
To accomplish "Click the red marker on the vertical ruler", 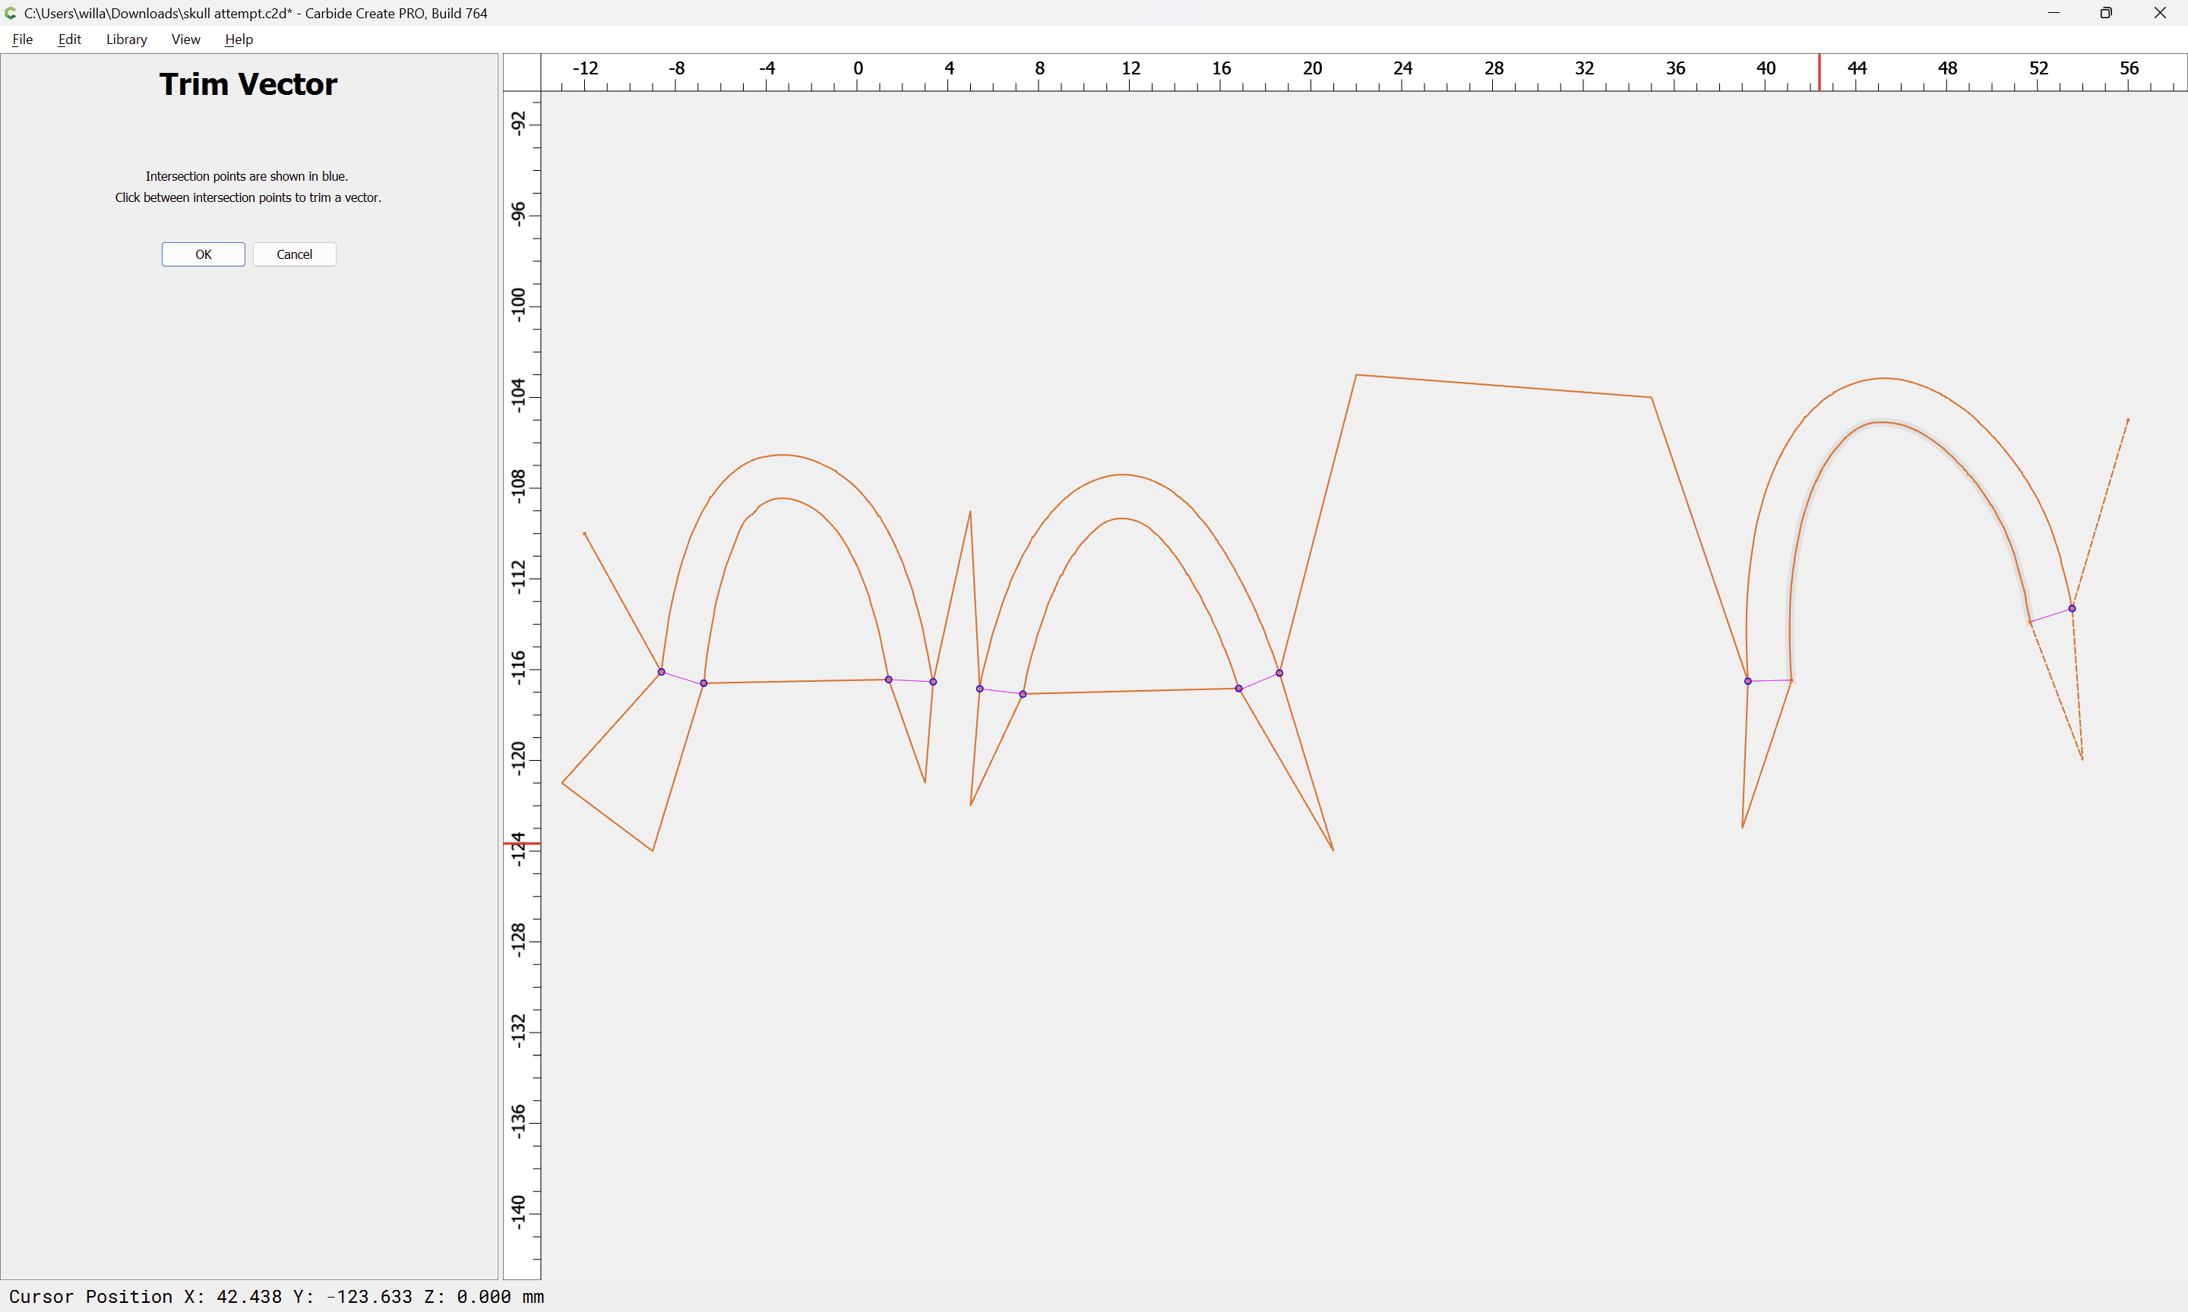I will 522,844.
